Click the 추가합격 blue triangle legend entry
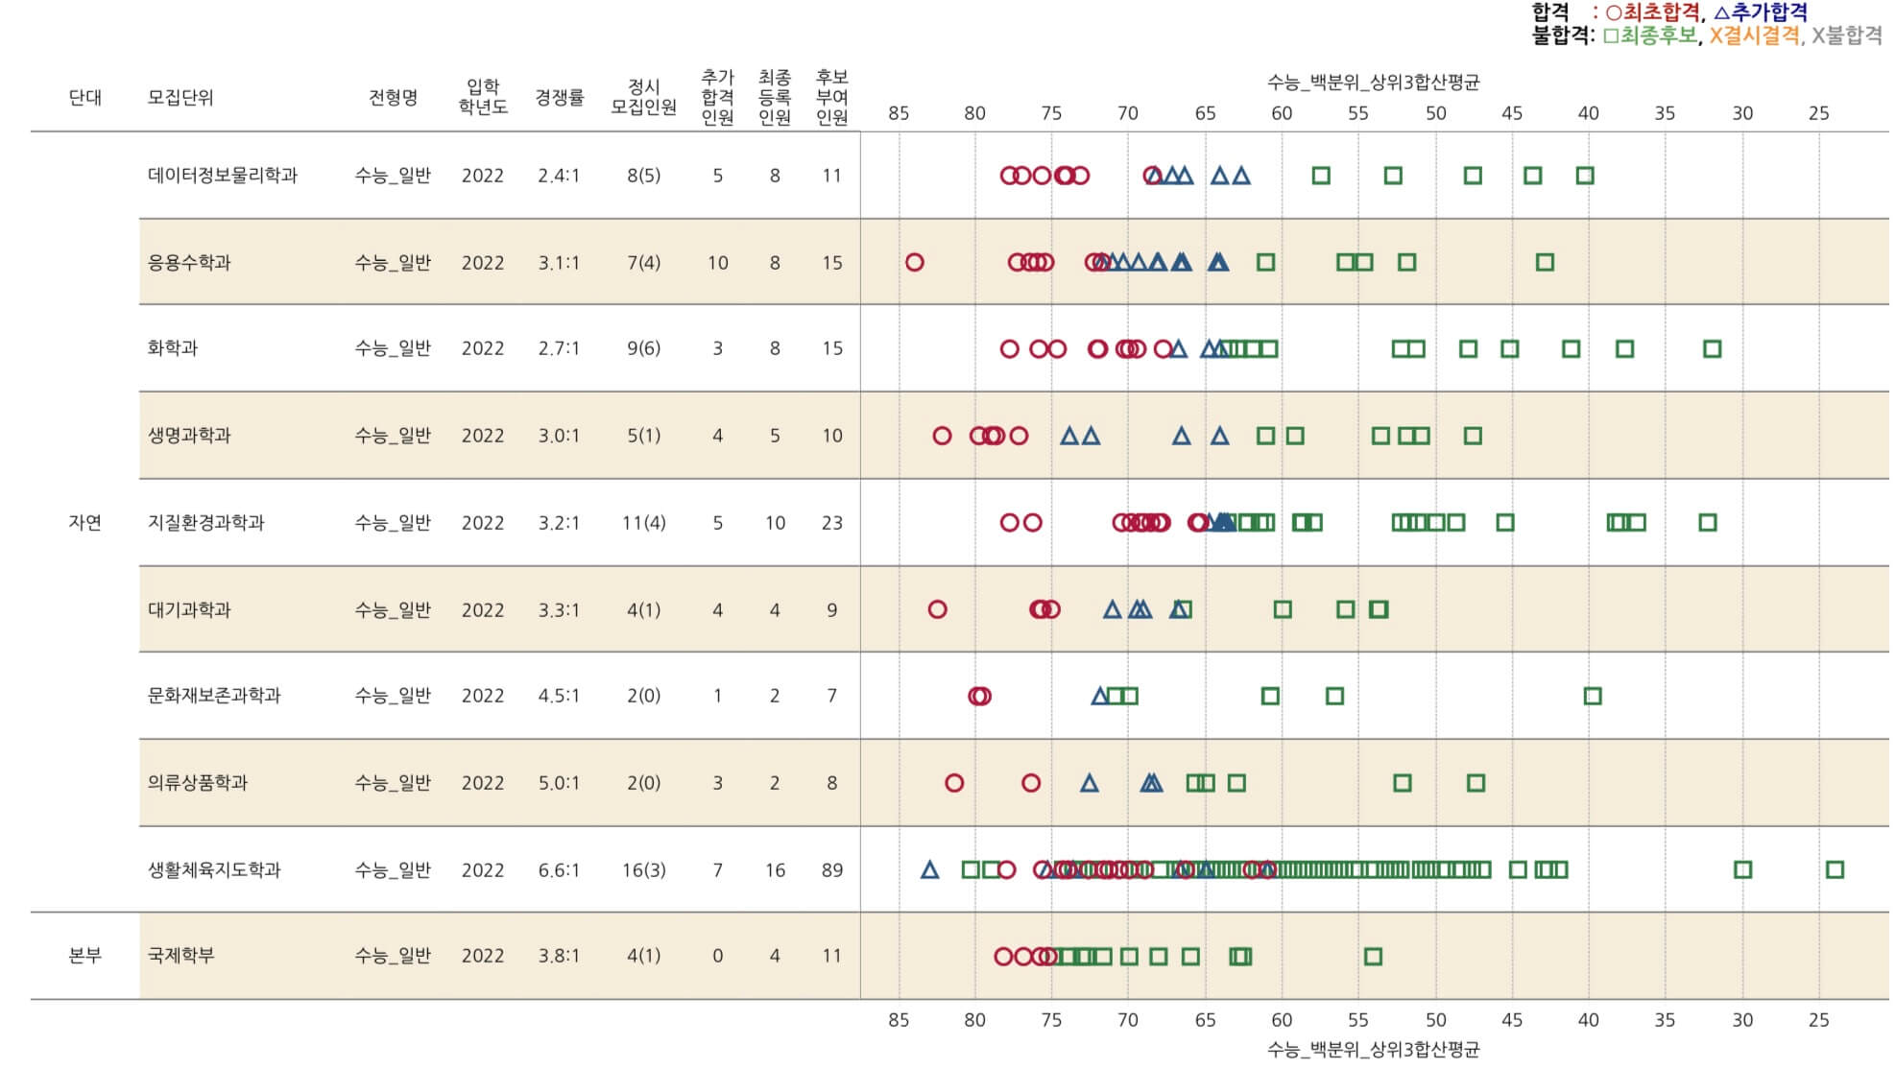Screen dimensions: 1896x1069 pyautogui.click(x=1761, y=12)
